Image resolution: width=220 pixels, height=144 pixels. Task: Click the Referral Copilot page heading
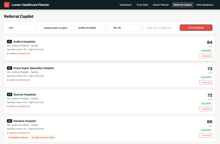click(19, 16)
